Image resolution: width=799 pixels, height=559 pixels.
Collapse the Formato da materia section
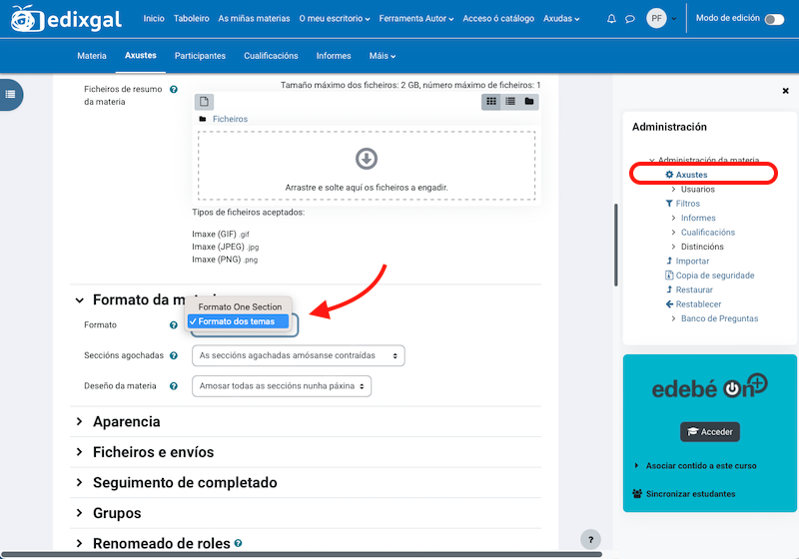[x=80, y=299]
